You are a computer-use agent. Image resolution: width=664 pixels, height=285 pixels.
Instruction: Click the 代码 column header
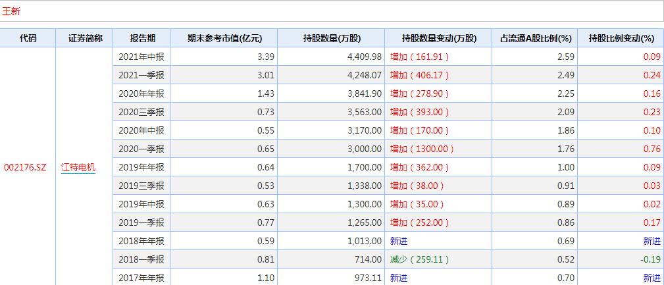coord(28,38)
